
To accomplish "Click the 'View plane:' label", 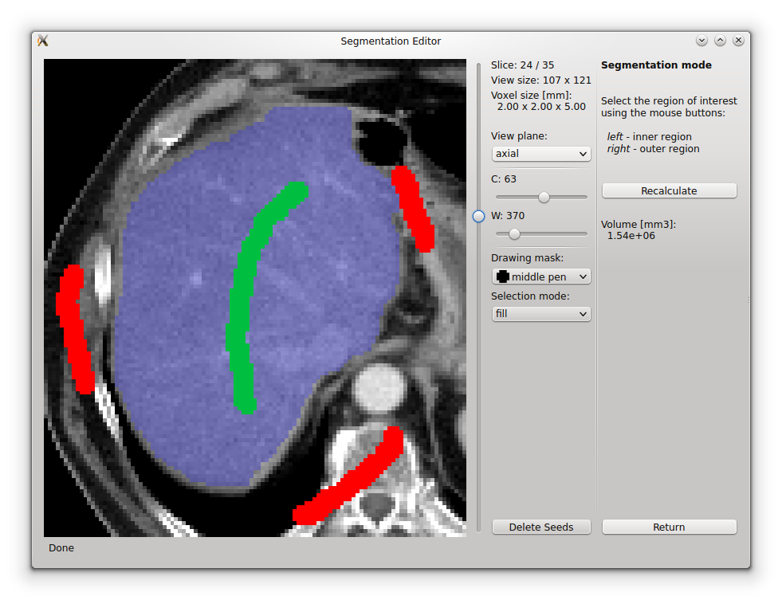I will pyautogui.click(x=519, y=136).
